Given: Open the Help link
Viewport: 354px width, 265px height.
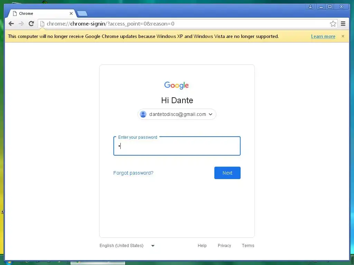Looking at the screenshot, I should click(202, 246).
